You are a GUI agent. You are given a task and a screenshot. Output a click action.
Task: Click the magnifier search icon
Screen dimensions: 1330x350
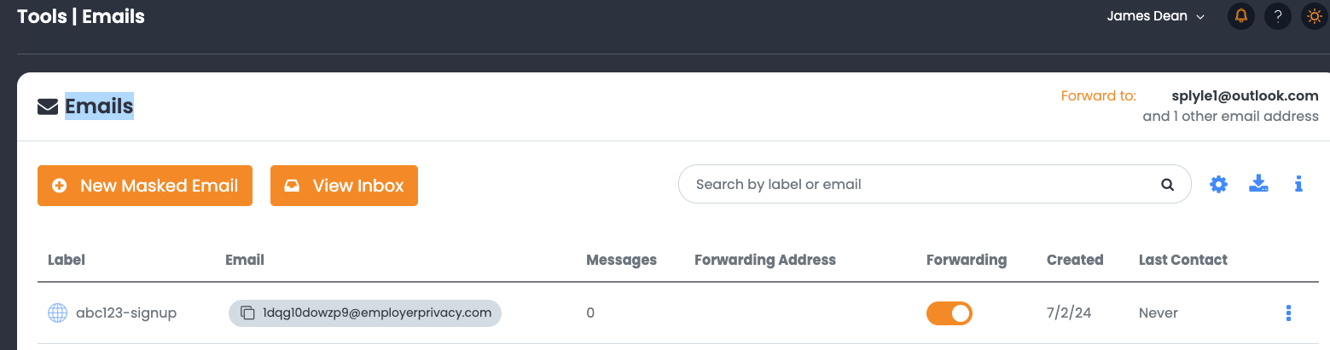pos(1167,184)
